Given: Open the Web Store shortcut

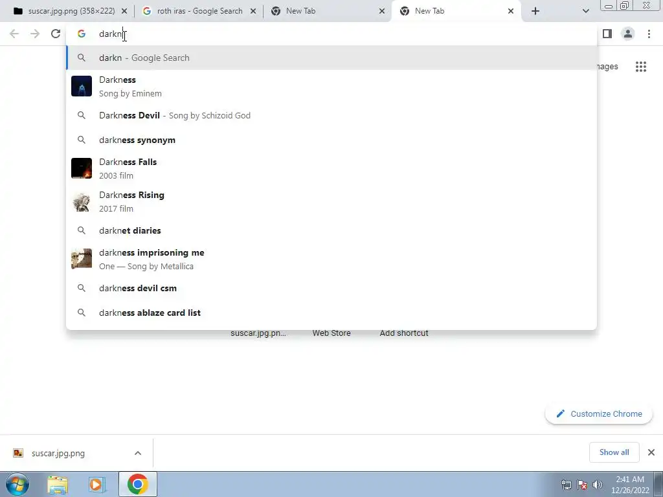Looking at the screenshot, I should click(331, 333).
